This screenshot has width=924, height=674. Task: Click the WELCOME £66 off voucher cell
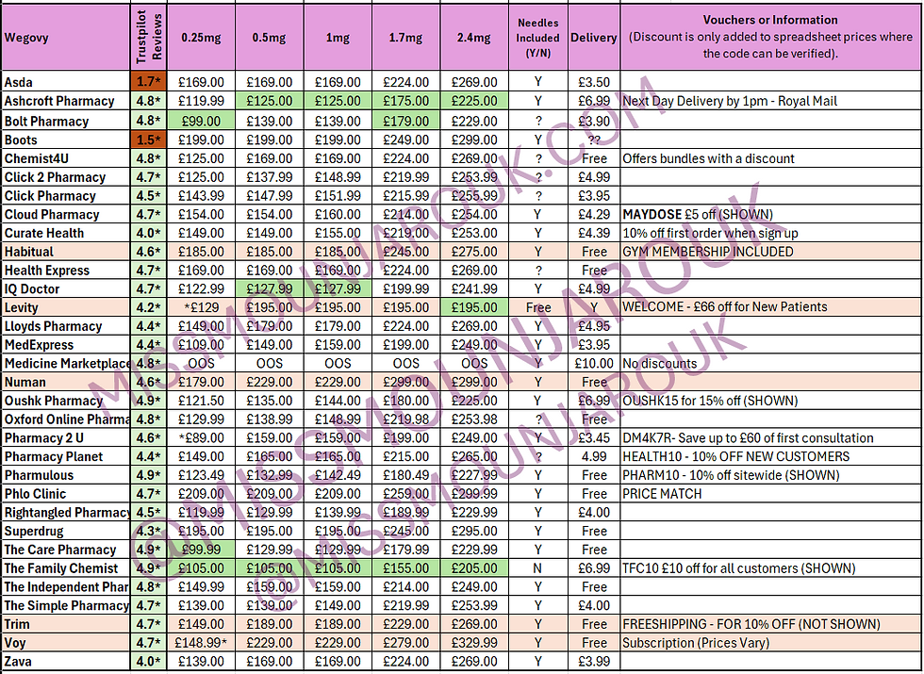click(x=771, y=307)
